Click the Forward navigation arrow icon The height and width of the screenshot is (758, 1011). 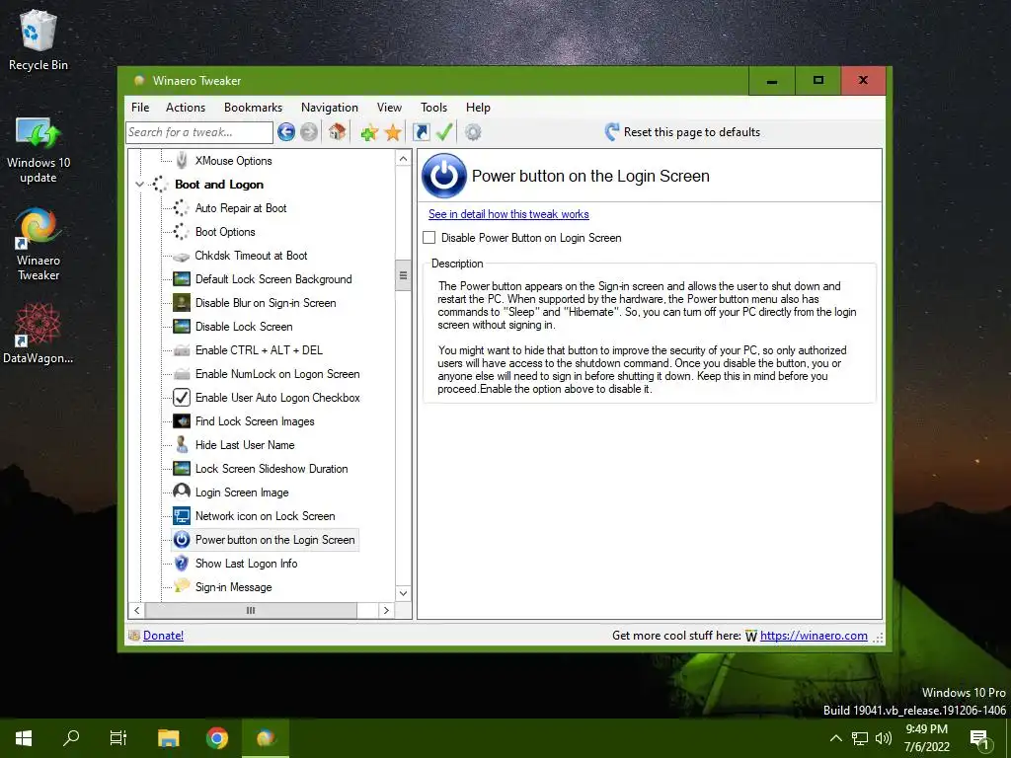[x=309, y=132]
